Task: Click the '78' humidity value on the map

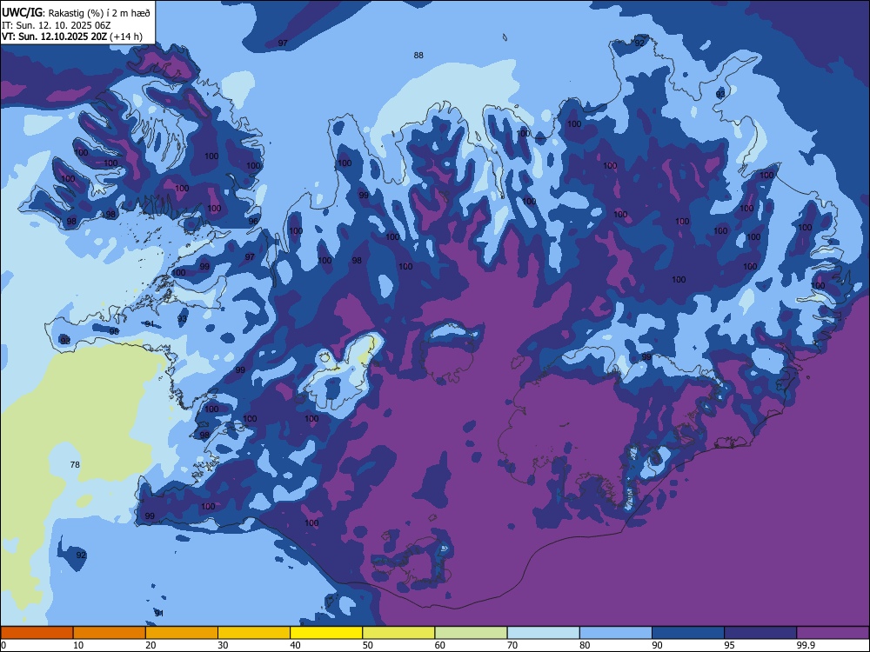Action: [x=75, y=464]
